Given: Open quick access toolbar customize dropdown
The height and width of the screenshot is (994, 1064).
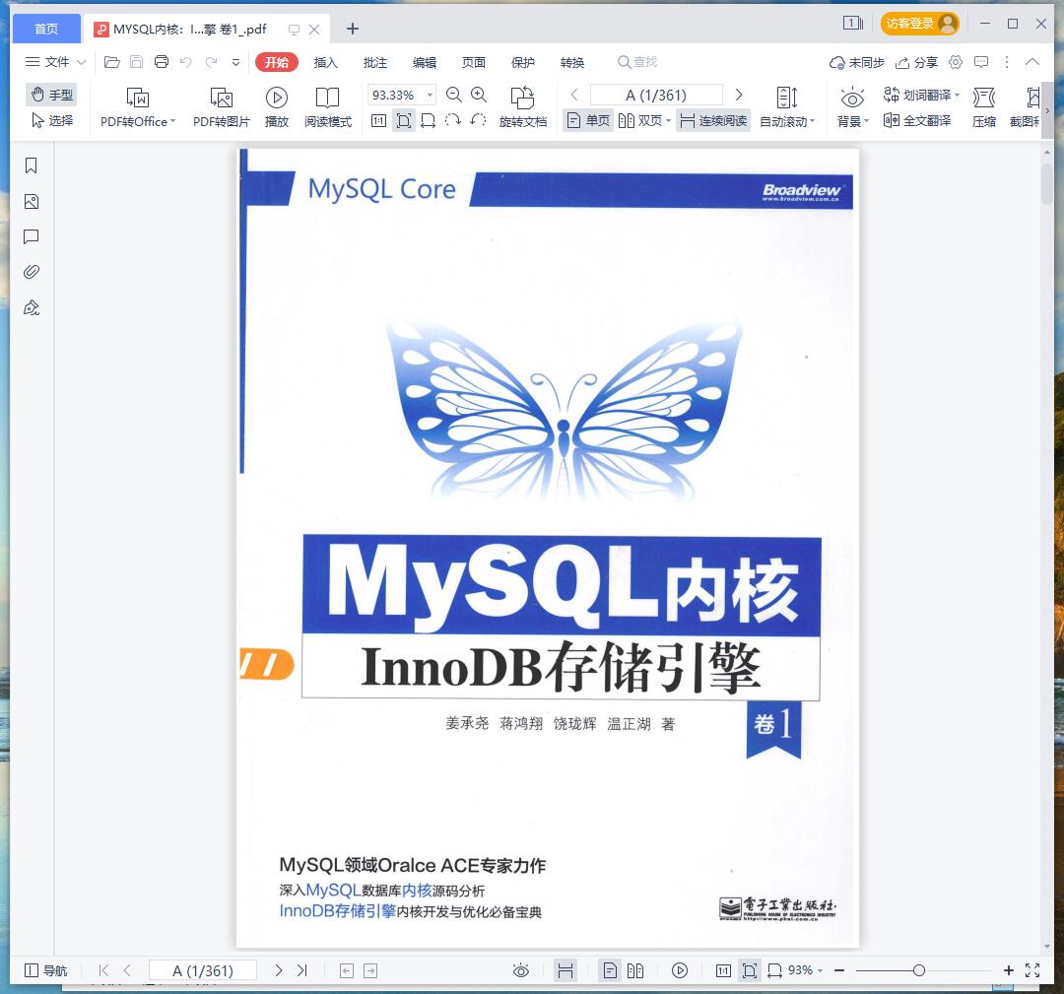Looking at the screenshot, I should (235, 62).
